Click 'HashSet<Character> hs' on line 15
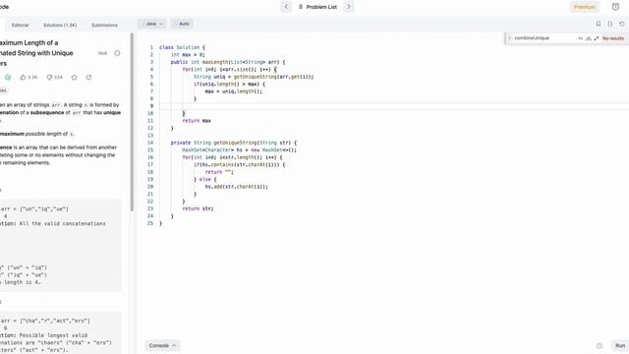The height and width of the screenshot is (354, 629). [212, 149]
